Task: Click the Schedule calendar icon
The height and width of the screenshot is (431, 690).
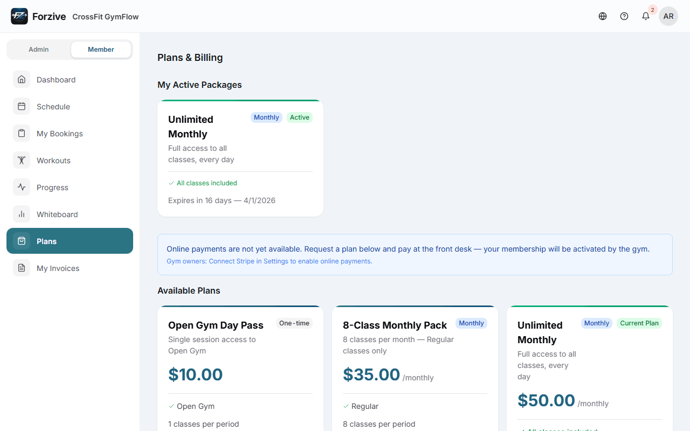Action: pos(22,106)
